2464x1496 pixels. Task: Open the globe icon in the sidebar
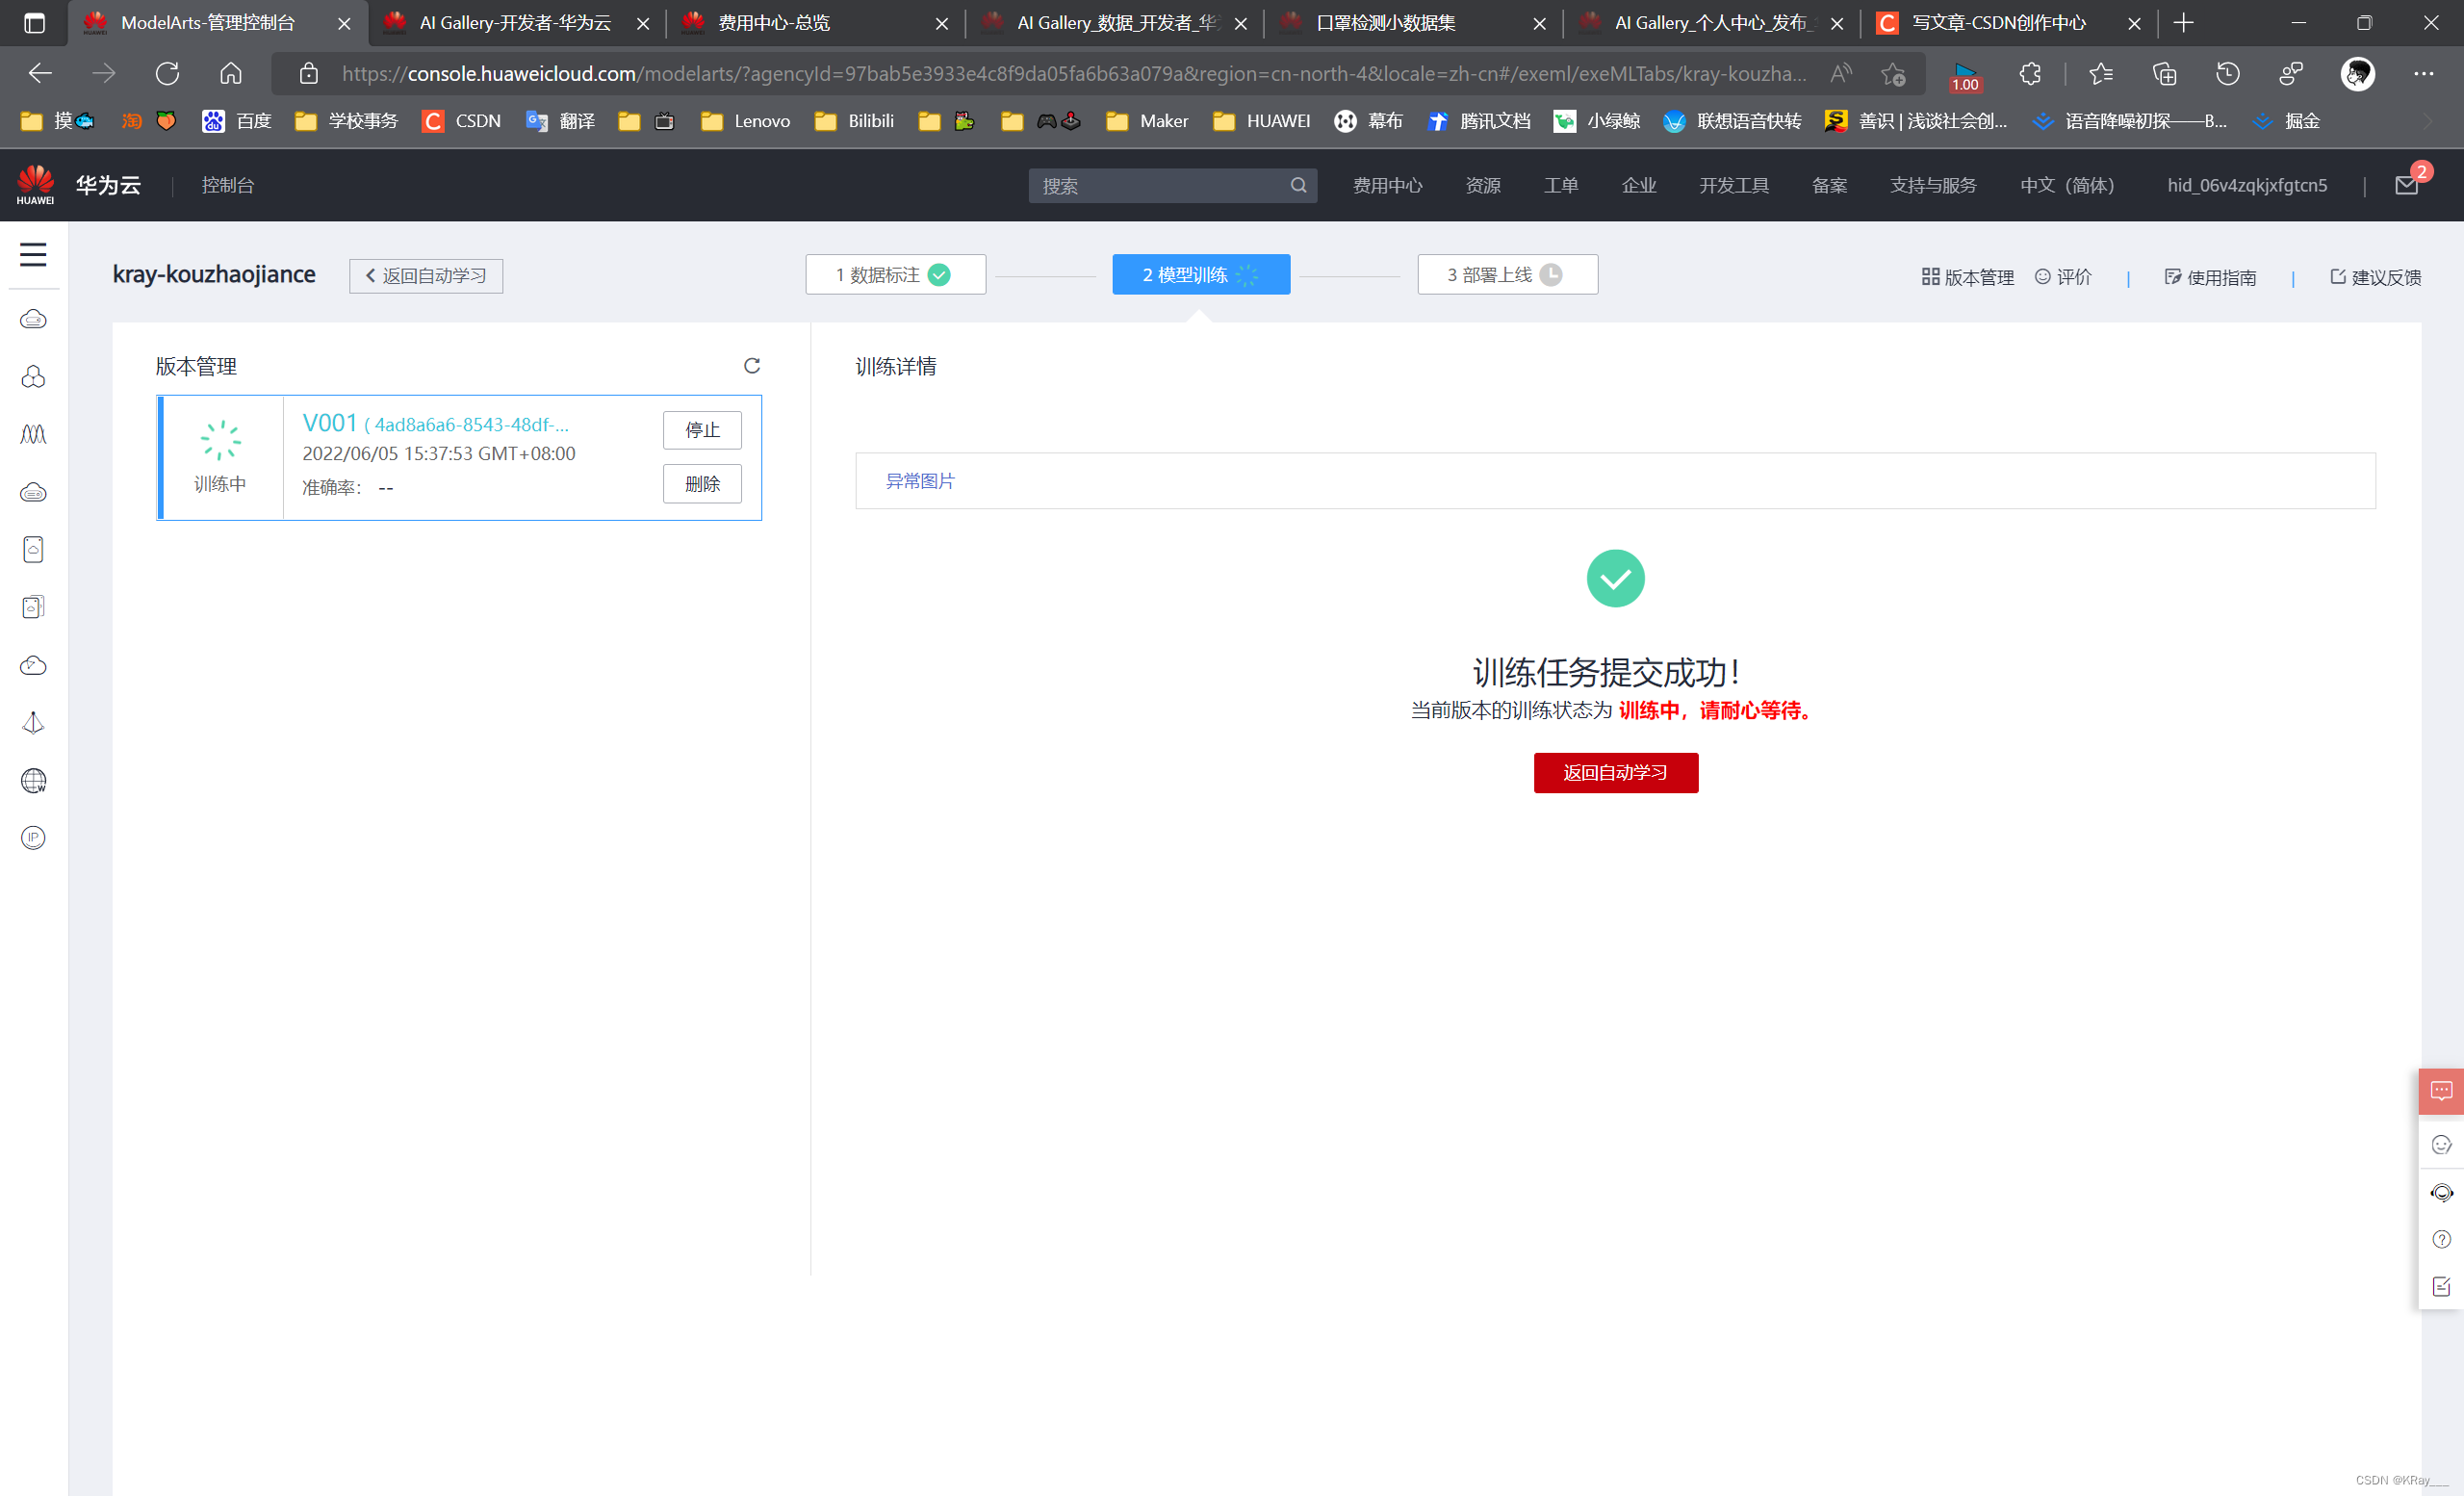(33, 780)
